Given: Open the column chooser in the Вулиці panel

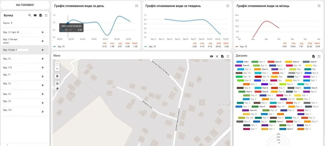Looking at the screenshot, I should (35, 15).
